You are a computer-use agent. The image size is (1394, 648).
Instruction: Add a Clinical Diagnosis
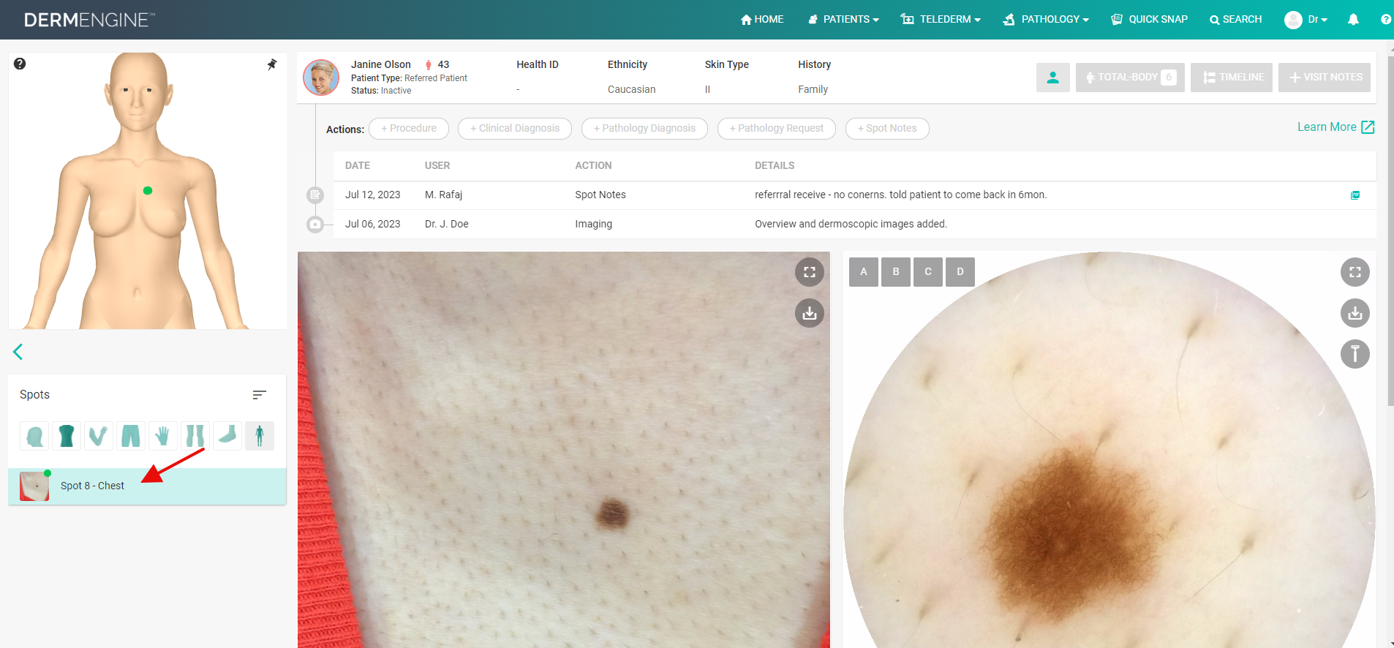[x=515, y=129]
